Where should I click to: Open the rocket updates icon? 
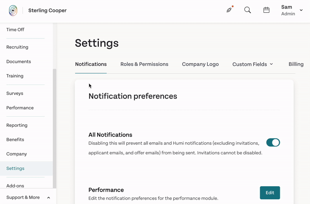click(229, 10)
